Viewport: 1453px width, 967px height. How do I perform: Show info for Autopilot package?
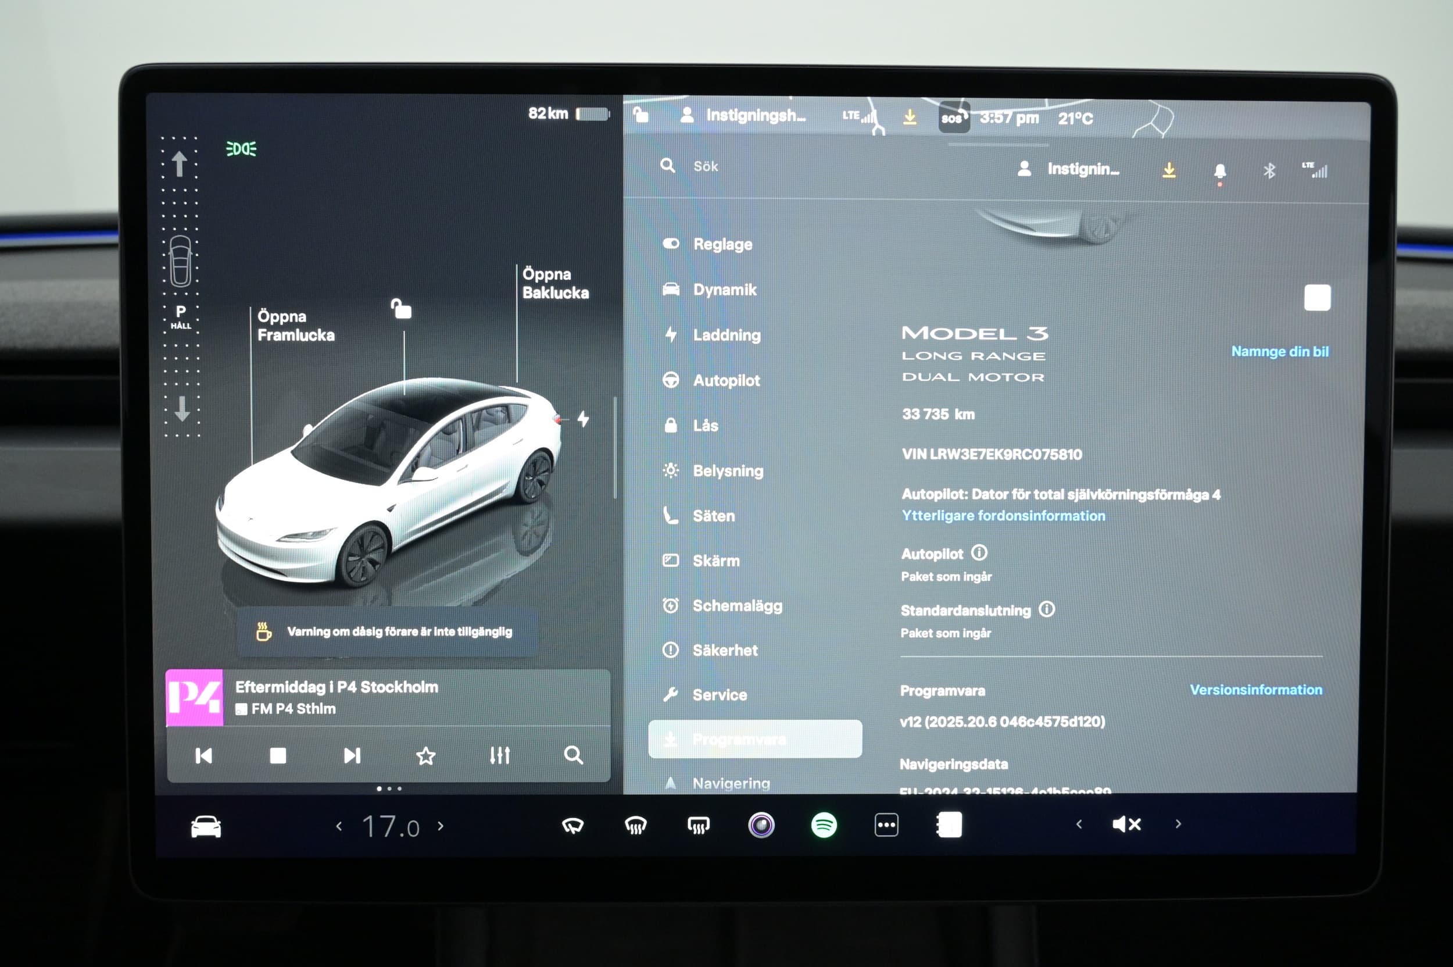pos(979,552)
